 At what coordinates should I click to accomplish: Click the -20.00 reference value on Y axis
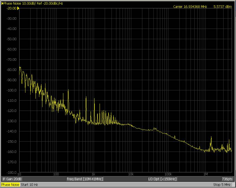pyautogui.click(x=11, y=8)
